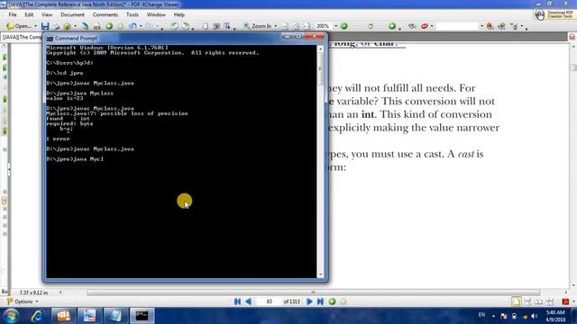The height and width of the screenshot is (324, 577).
Task: Click the volume icon in system tray
Action: point(535,316)
